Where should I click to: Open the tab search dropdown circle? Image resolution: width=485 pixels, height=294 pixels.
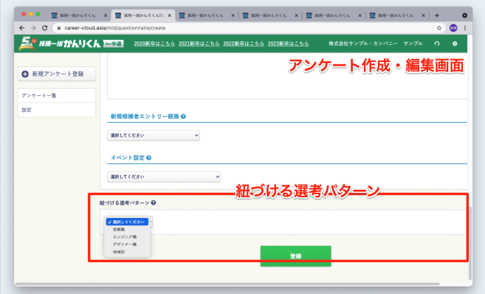click(464, 16)
